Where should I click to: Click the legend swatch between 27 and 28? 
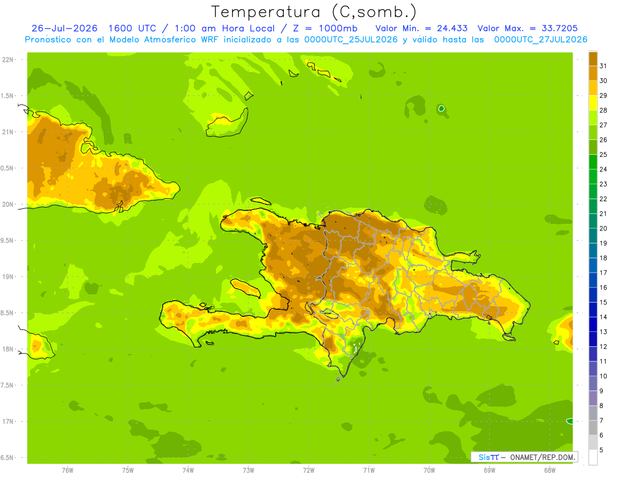click(593, 117)
